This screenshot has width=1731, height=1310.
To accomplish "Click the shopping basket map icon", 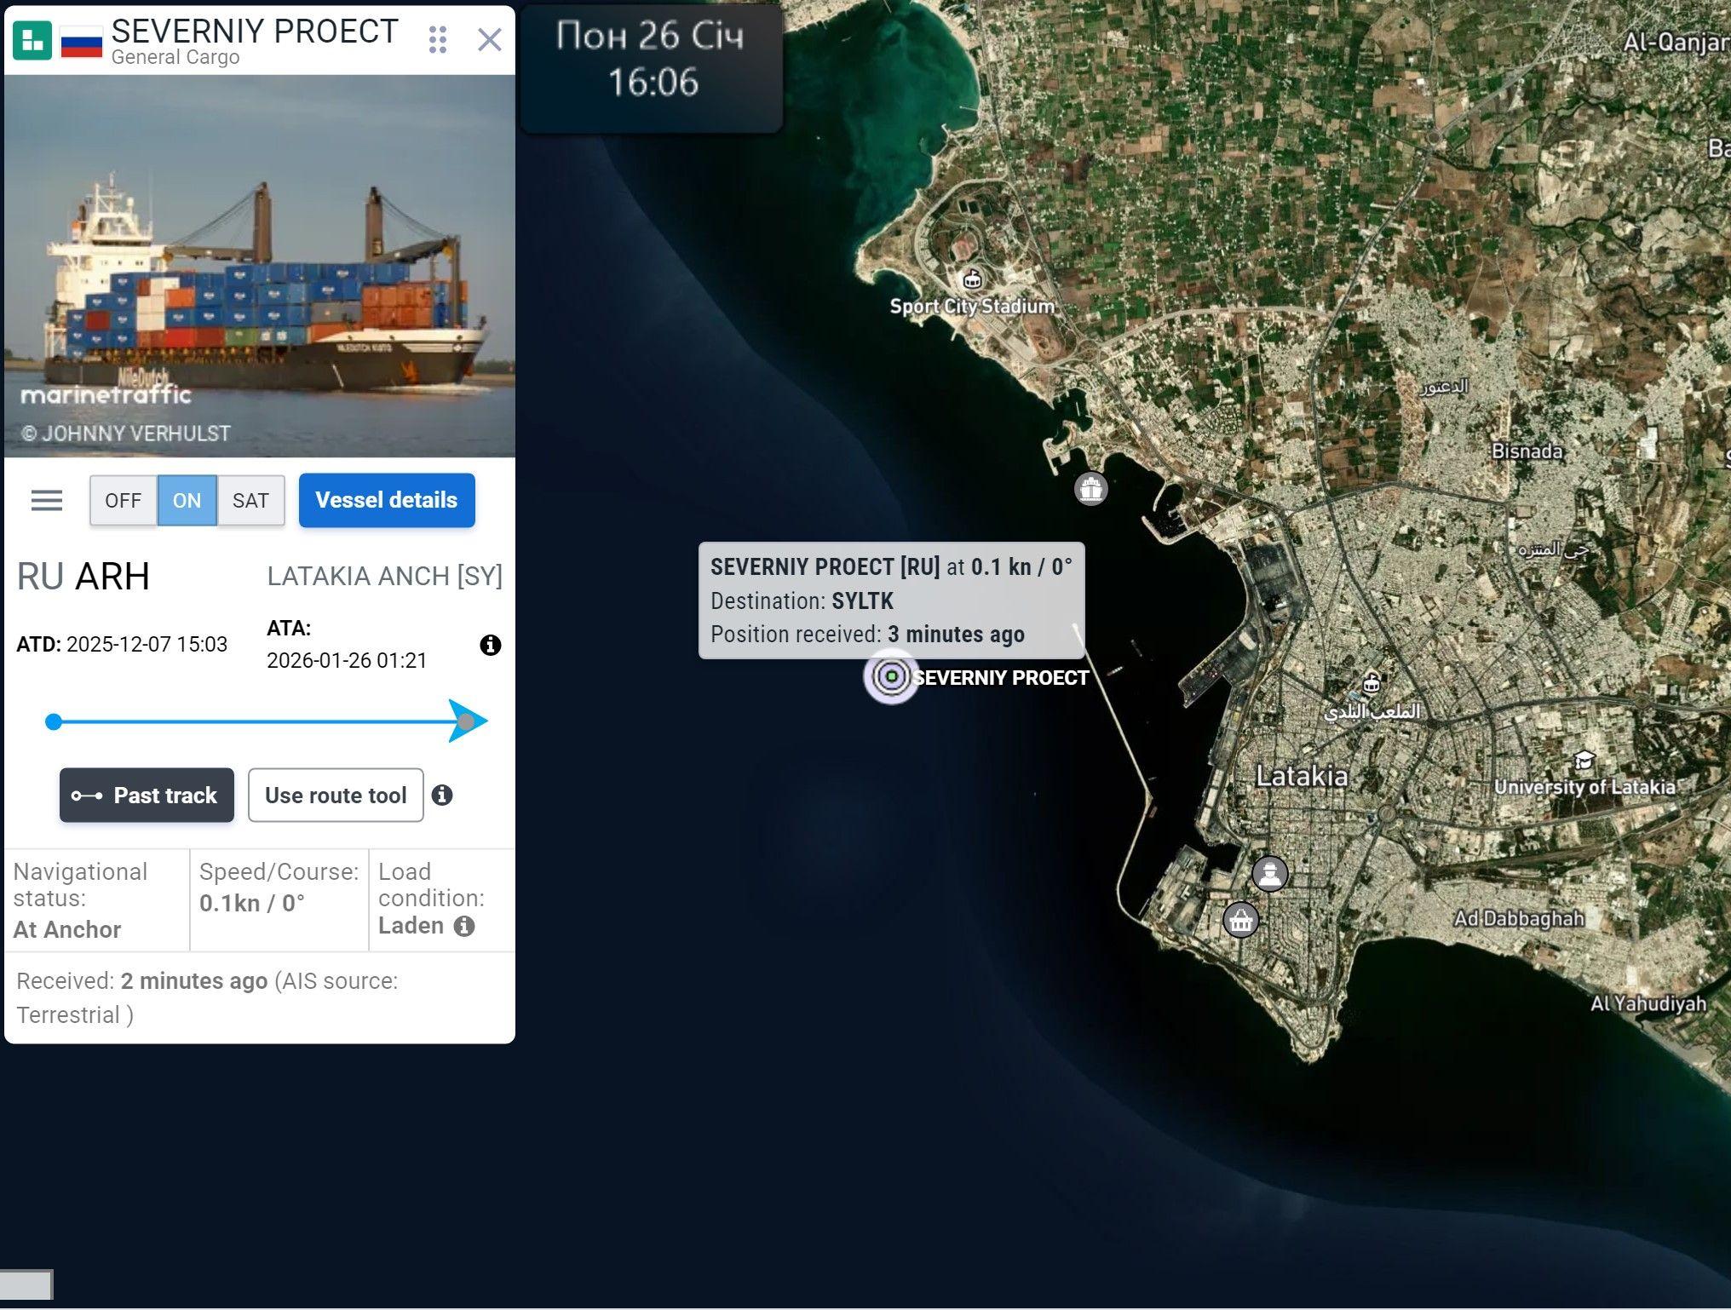I will [x=1241, y=920].
